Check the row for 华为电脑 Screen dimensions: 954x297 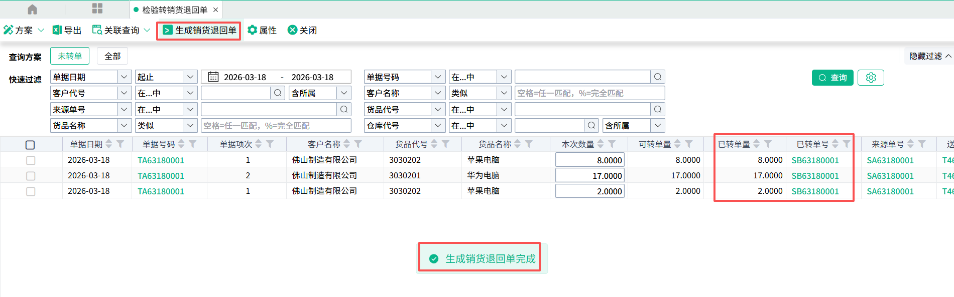click(x=31, y=176)
